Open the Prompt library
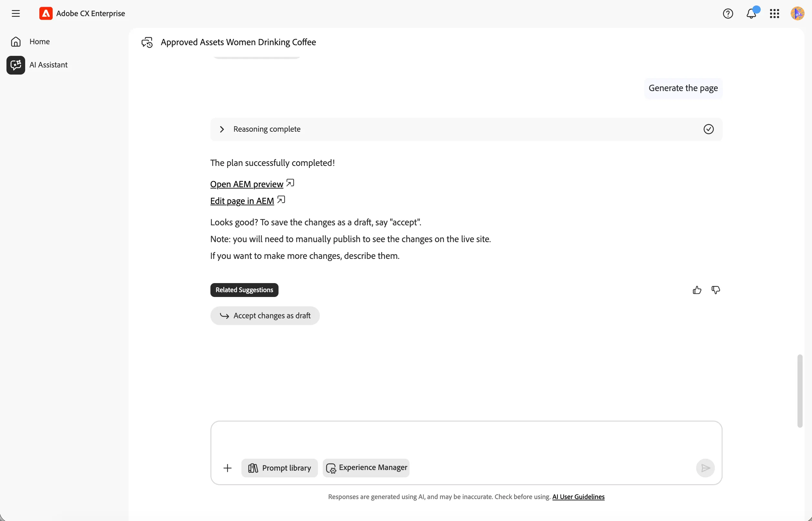This screenshot has width=812, height=521. (x=279, y=468)
